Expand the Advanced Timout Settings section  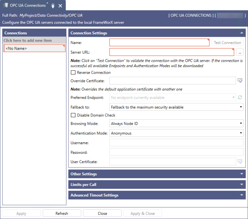[241, 195]
